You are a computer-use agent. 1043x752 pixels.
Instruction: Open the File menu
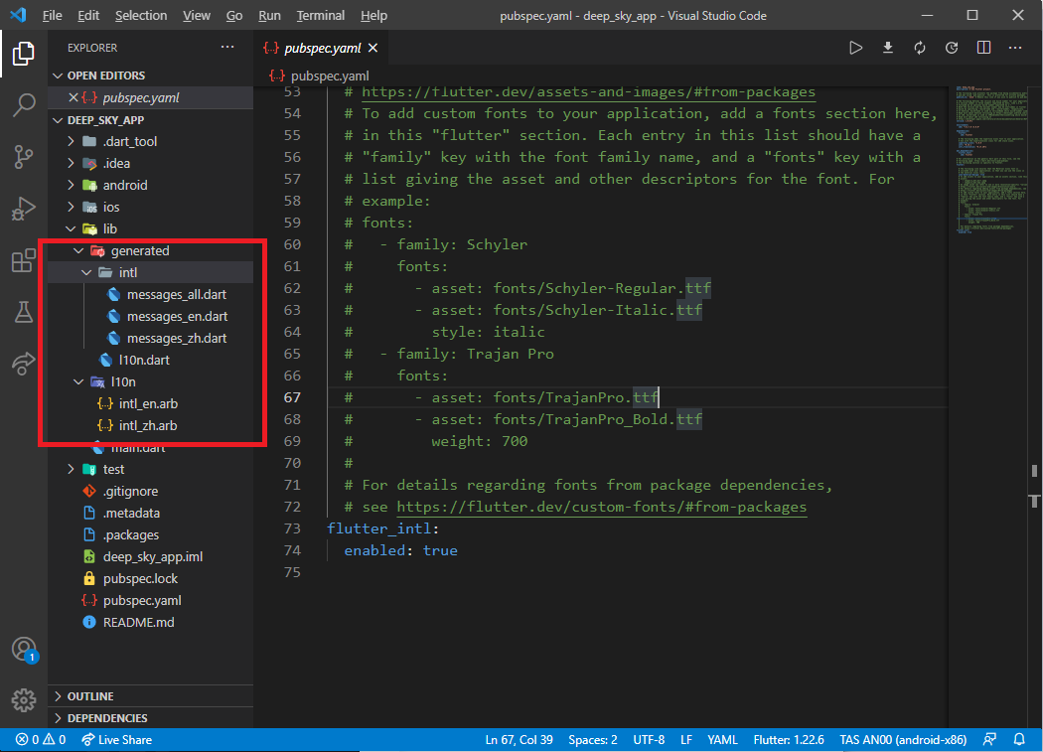tap(52, 15)
